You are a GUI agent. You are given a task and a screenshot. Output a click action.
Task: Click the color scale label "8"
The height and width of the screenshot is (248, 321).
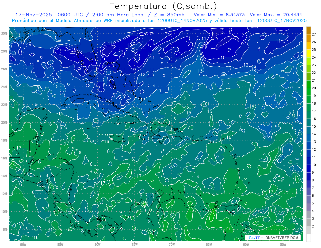coord(313,180)
